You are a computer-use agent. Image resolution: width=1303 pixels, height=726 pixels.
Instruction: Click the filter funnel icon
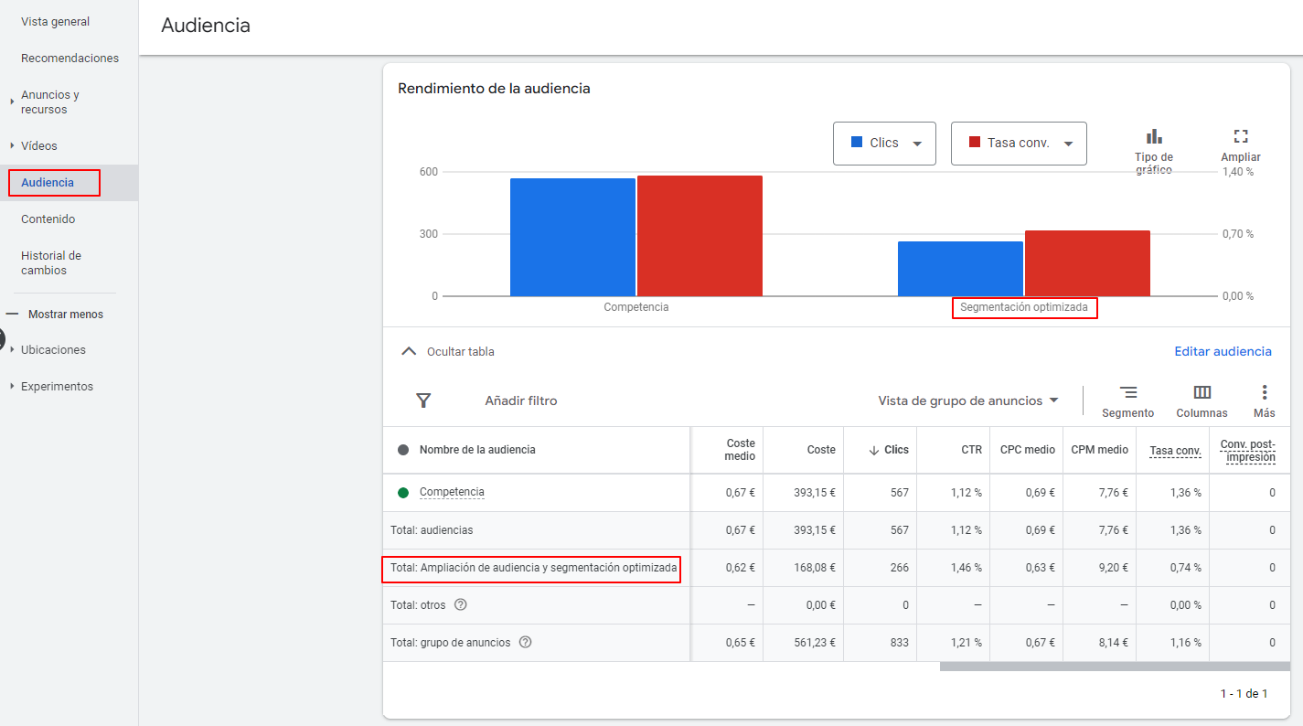(423, 400)
